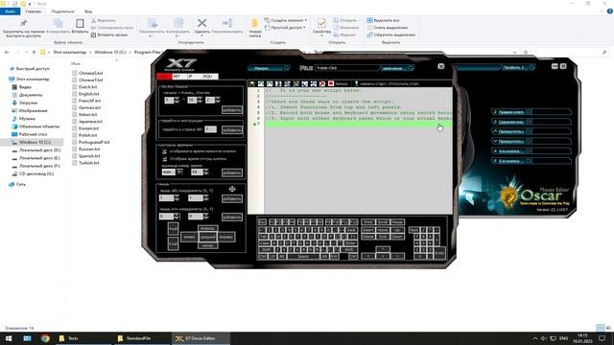Launch Google Chrome from the taskbar
The image size is (614, 345).
point(45,338)
